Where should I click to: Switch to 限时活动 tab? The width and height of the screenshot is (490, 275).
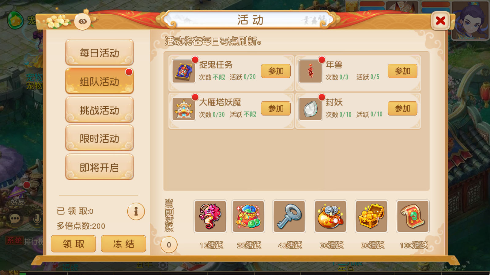[99, 138]
